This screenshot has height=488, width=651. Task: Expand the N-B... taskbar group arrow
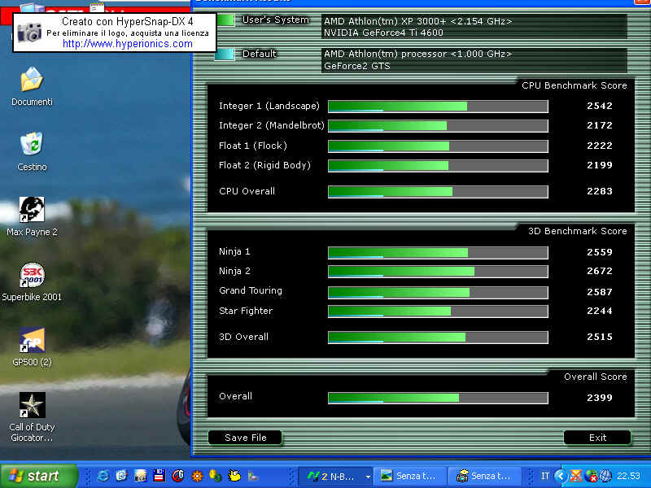click(368, 477)
